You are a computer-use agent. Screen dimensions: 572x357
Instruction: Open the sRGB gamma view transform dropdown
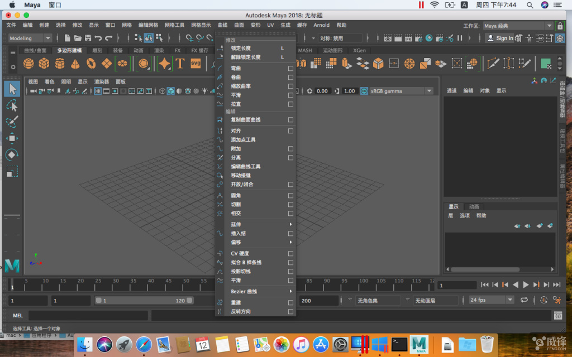pos(401,91)
